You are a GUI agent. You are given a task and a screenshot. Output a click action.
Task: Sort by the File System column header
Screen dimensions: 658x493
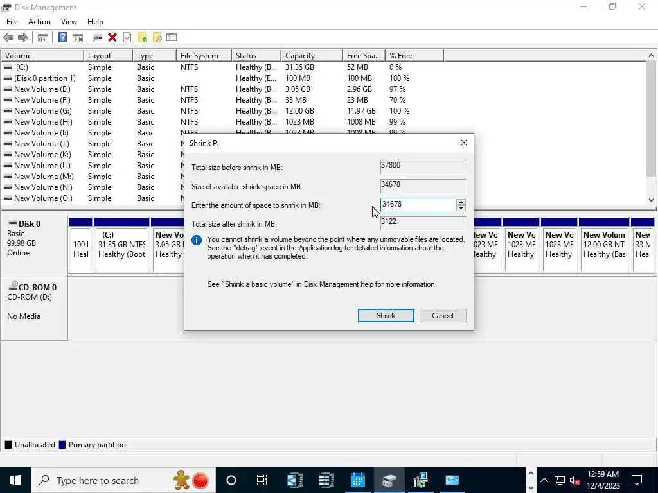tap(204, 56)
